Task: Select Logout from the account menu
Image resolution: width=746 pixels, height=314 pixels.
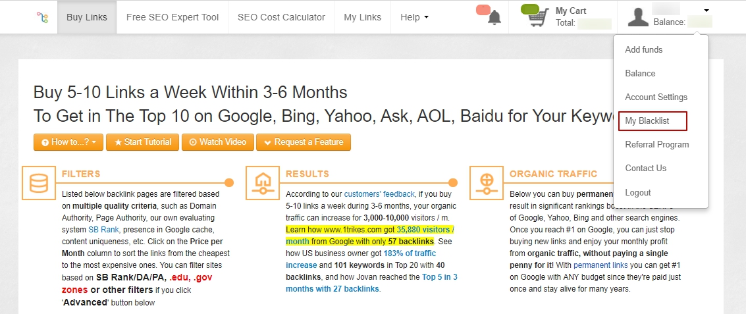Action: click(637, 192)
